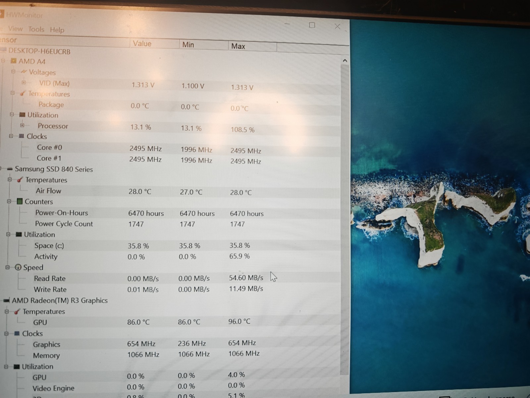
Task: Maximize the HWMonitor window
Action: (312, 25)
